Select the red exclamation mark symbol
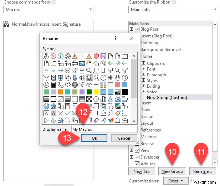This screenshot has width=220, height=186. (x=82, y=56)
